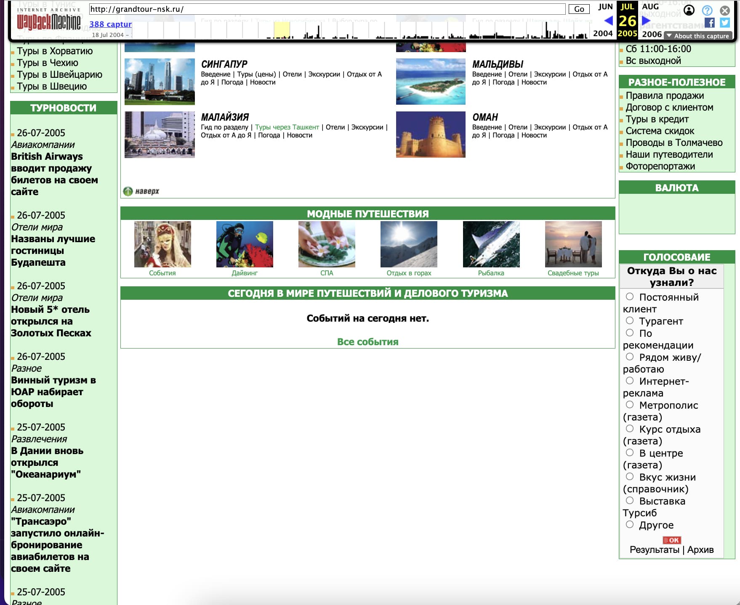Image resolution: width=740 pixels, height=605 pixels.
Task: Choose the Другое radio option
Action: (x=630, y=525)
